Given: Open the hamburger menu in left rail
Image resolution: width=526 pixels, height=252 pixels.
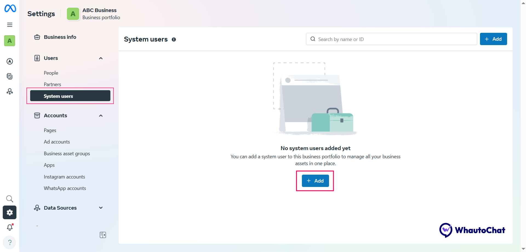Looking at the screenshot, I should [x=10, y=25].
